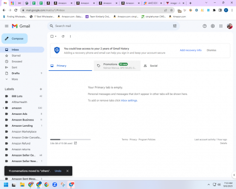Click the storage usage progress bar
Viewport: 236px width, 189px height.
click(x=70, y=139)
